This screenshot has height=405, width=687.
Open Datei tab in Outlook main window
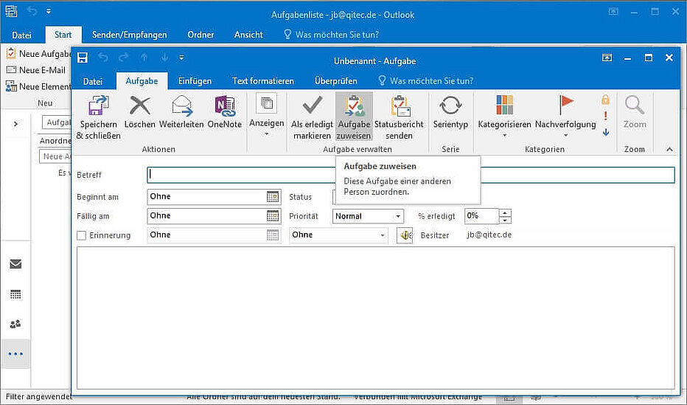coord(21,35)
